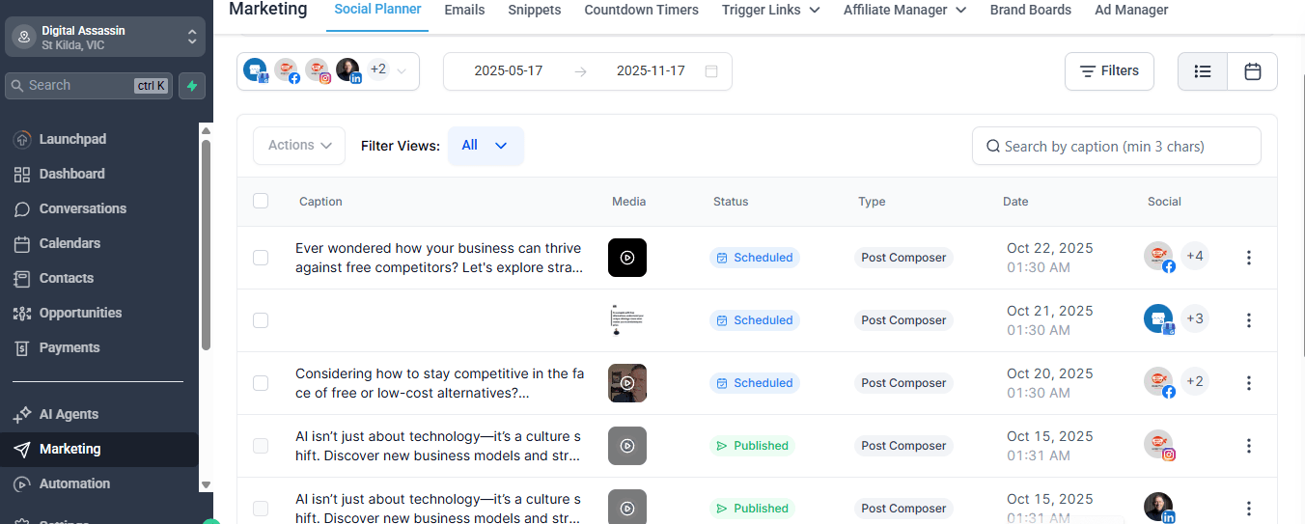Open Launchpad from the sidebar

[72, 139]
